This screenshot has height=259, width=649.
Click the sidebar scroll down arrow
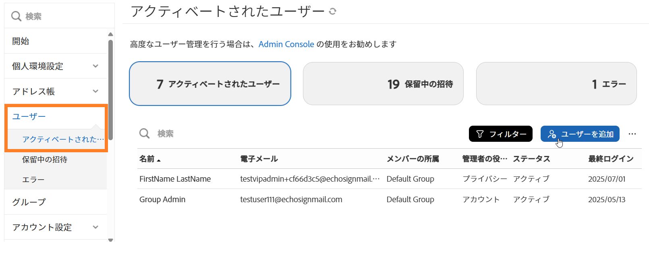110,240
